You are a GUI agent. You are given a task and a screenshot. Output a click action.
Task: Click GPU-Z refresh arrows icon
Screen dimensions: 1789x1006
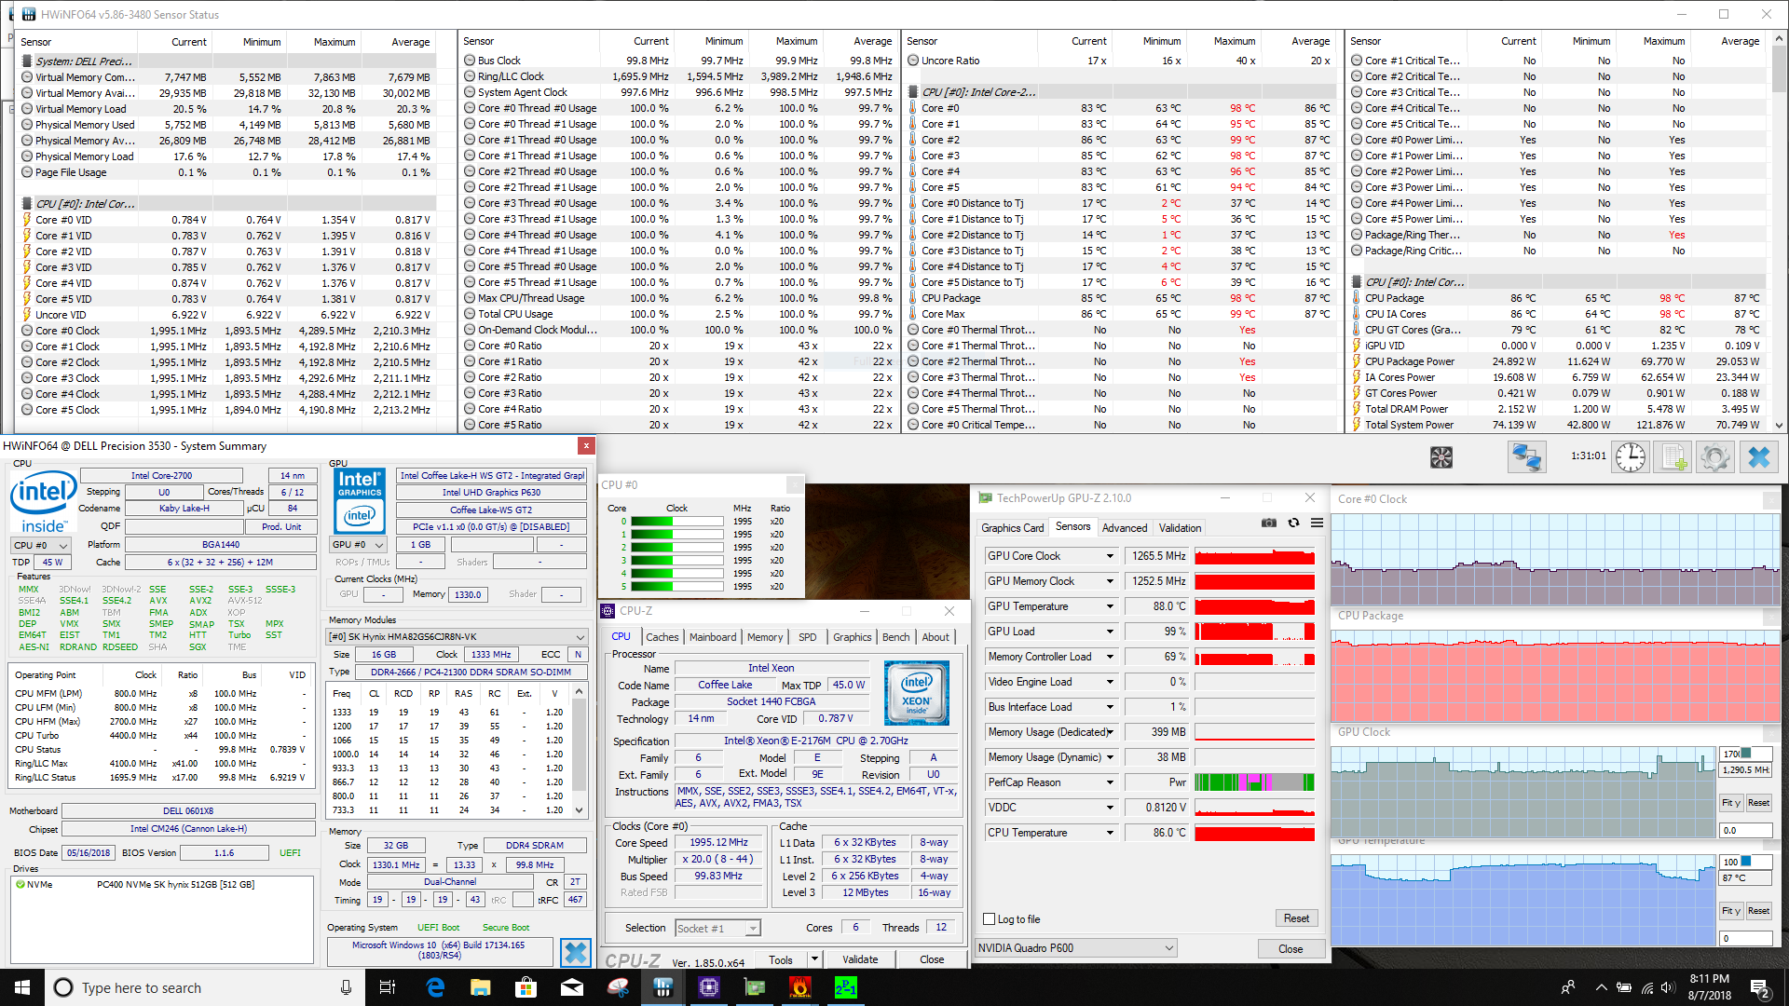point(1293,523)
